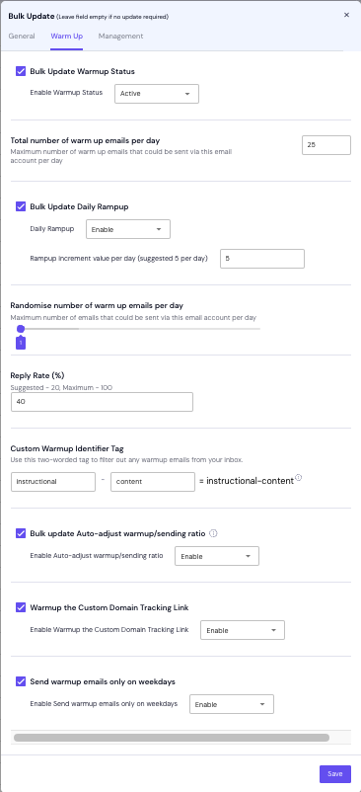Click the slider value badge showing 1

tap(21, 343)
